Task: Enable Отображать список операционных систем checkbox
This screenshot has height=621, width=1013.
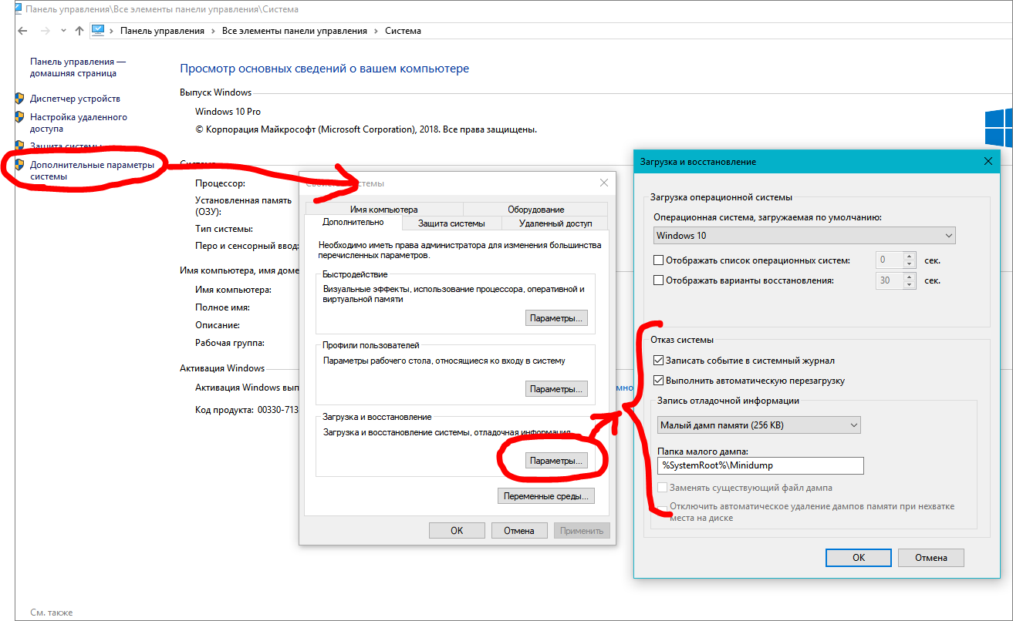Action: (x=658, y=260)
